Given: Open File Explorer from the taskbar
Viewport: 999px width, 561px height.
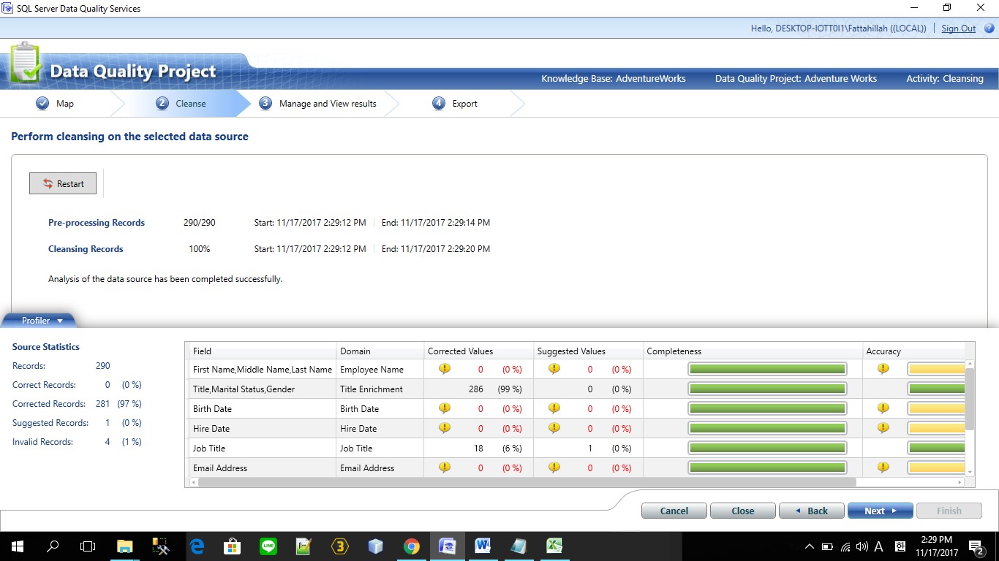Looking at the screenshot, I should [125, 546].
